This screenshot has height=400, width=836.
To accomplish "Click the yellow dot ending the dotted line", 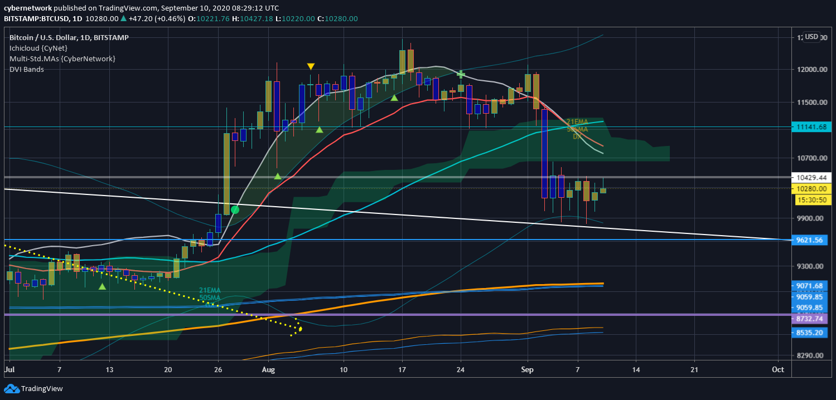I will point(301,329).
